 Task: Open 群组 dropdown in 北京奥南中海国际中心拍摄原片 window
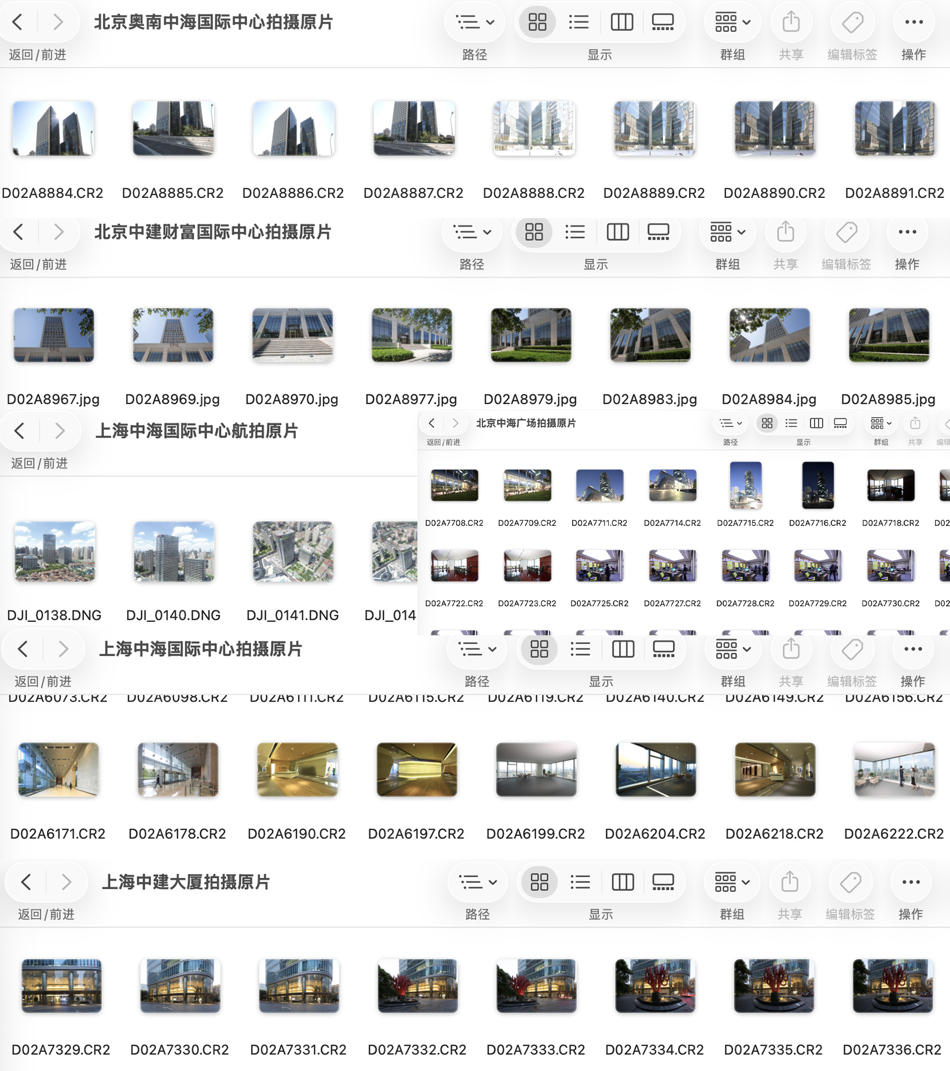(x=732, y=23)
